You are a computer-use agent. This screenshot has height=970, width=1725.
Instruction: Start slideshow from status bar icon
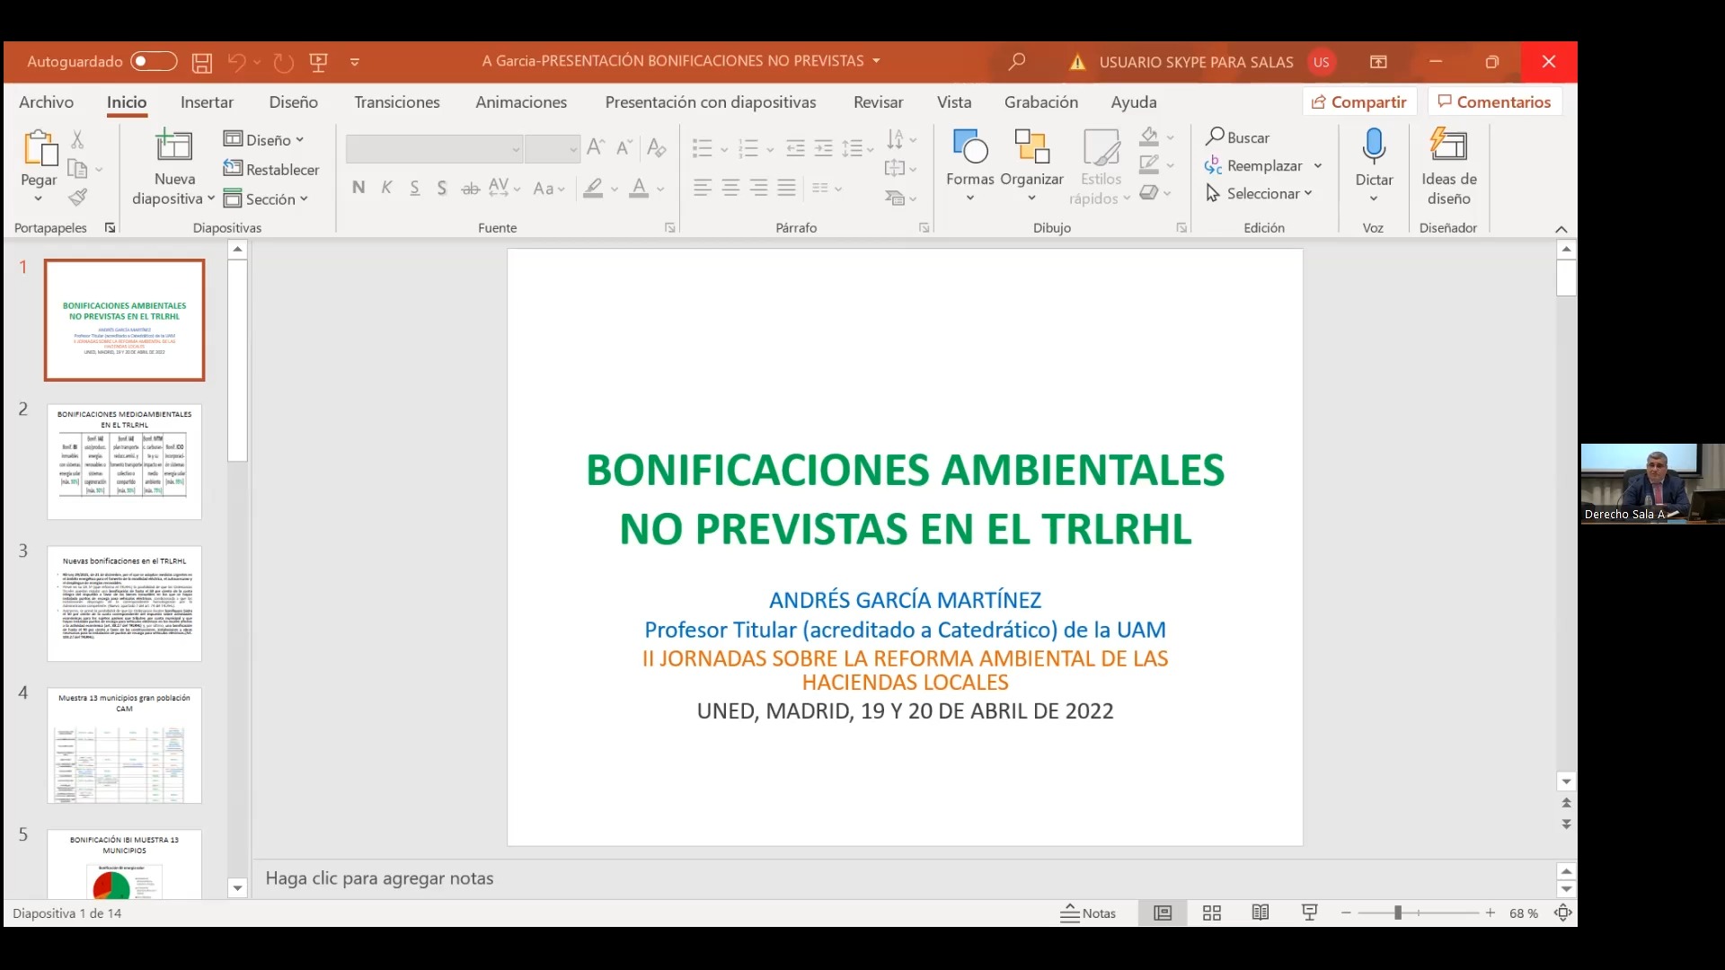click(x=1309, y=913)
